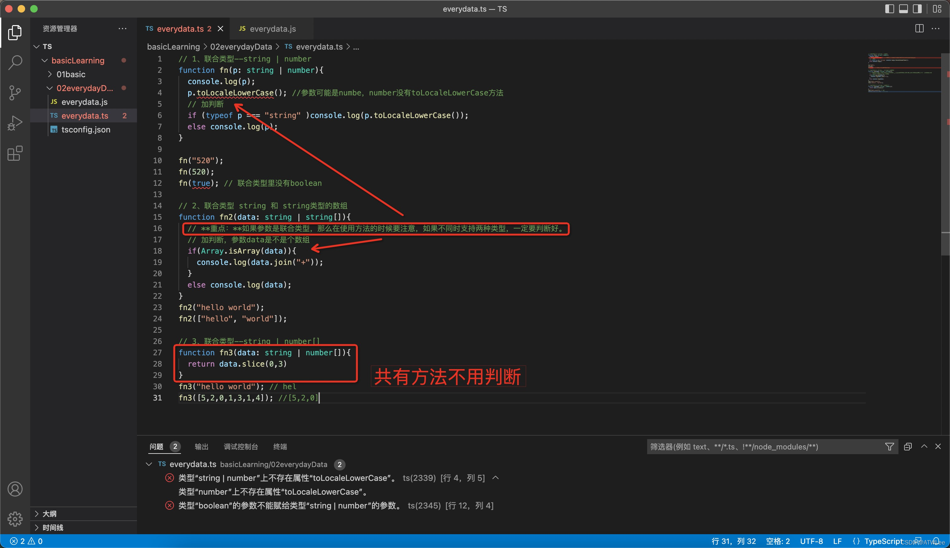
Task: Open editor more actions ellipsis
Action: [x=936, y=29]
